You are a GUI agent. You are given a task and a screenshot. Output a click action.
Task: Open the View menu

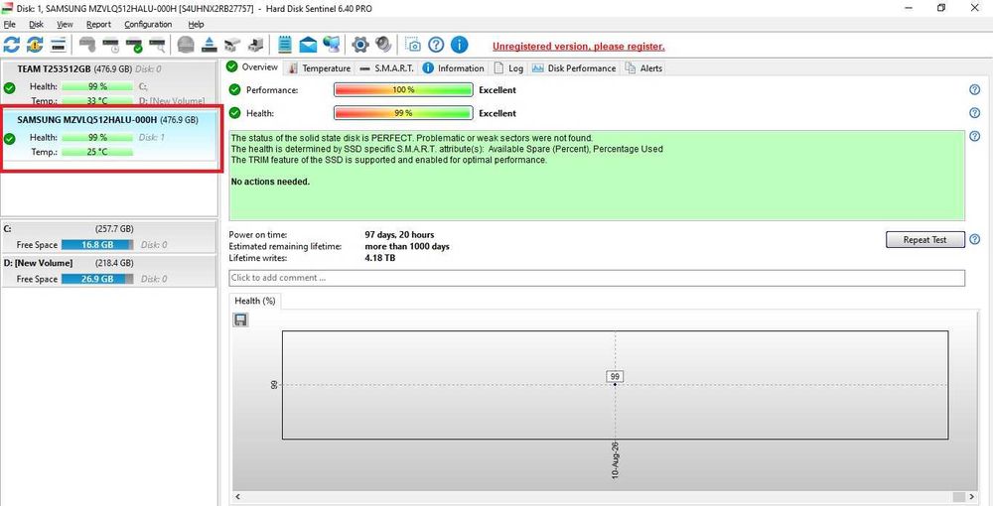pos(65,24)
